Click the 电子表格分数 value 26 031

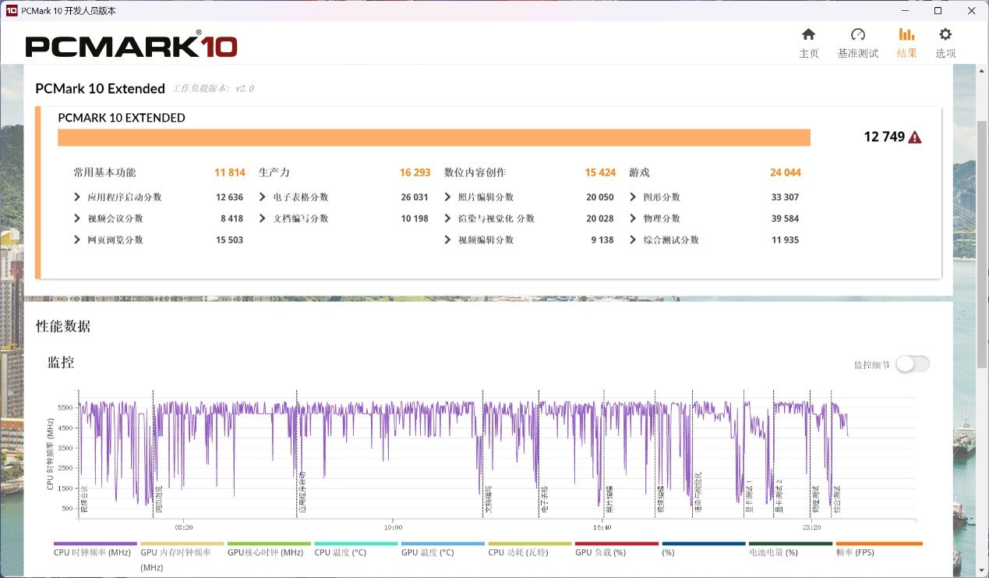click(415, 197)
